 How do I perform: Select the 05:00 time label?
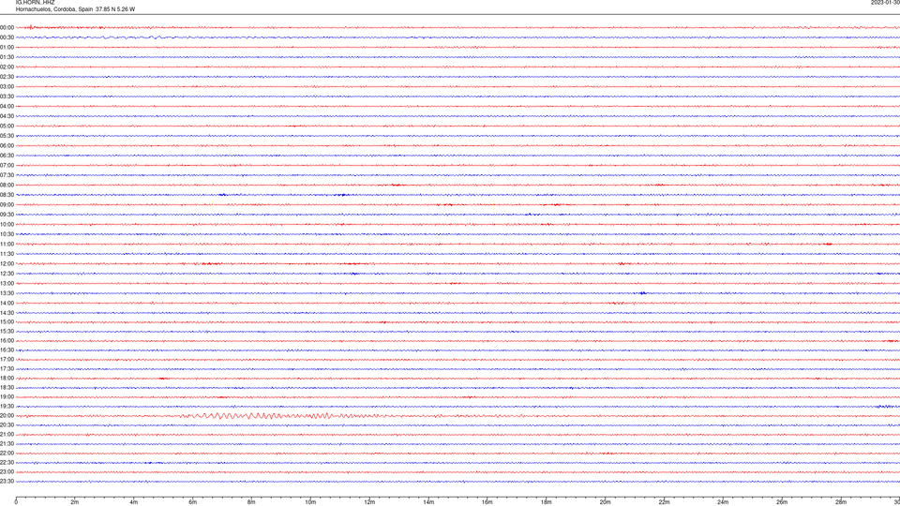click(x=7, y=126)
